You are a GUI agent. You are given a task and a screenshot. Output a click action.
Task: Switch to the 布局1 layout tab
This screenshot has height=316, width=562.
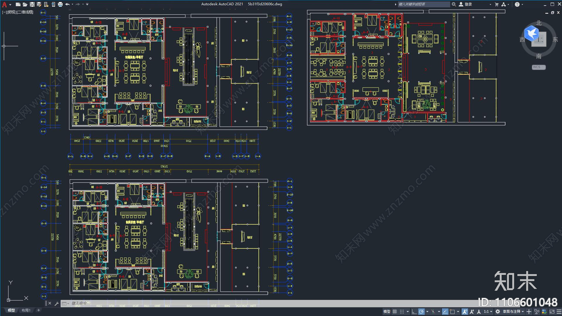tap(26, 310)
